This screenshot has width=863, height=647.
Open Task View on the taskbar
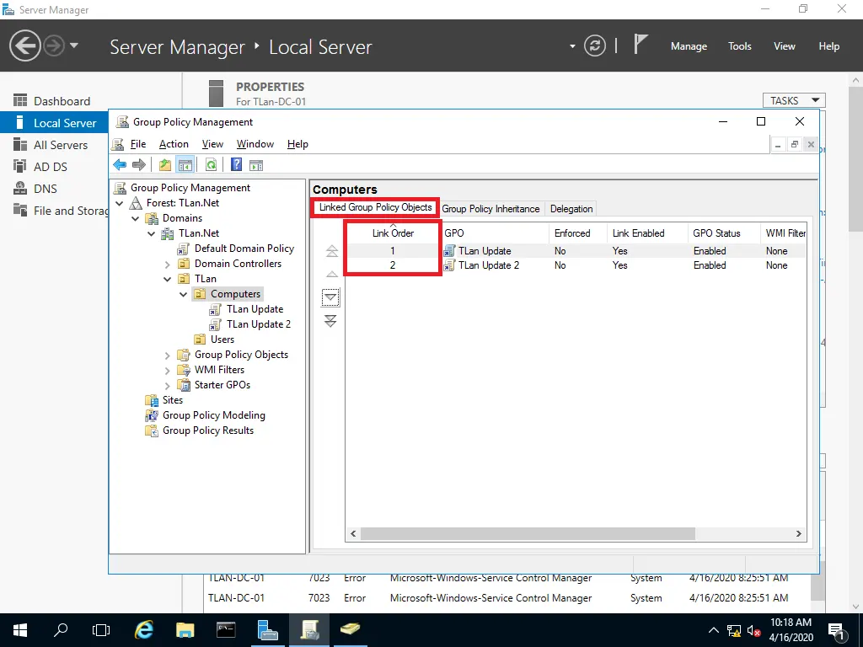(x=101, y=630)
